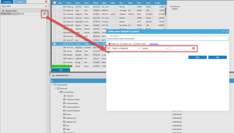Switch to the Events tab

pos(20,2)
